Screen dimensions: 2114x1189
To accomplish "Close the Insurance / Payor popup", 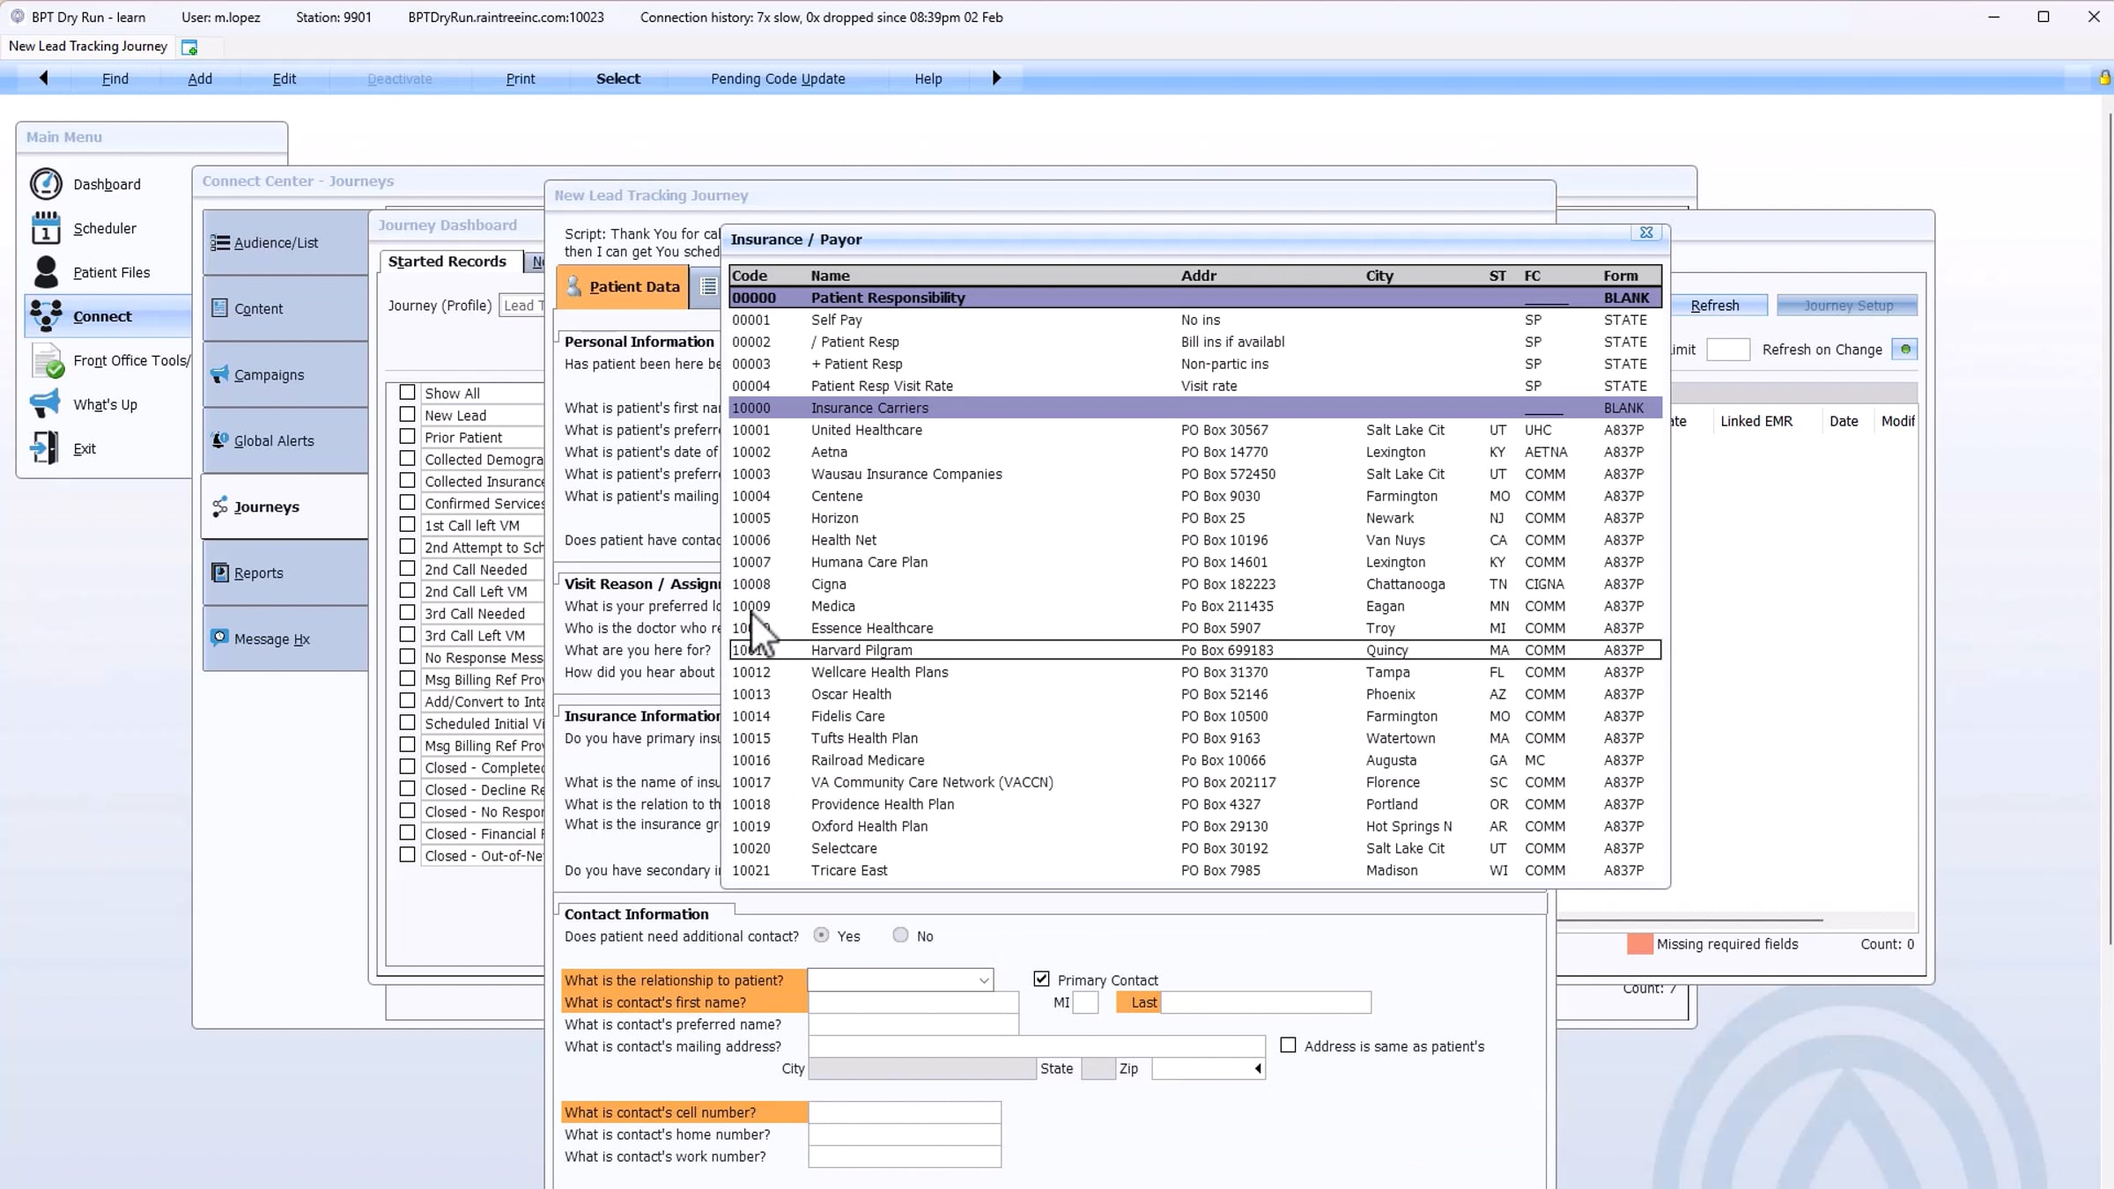I will [1645, 233].
